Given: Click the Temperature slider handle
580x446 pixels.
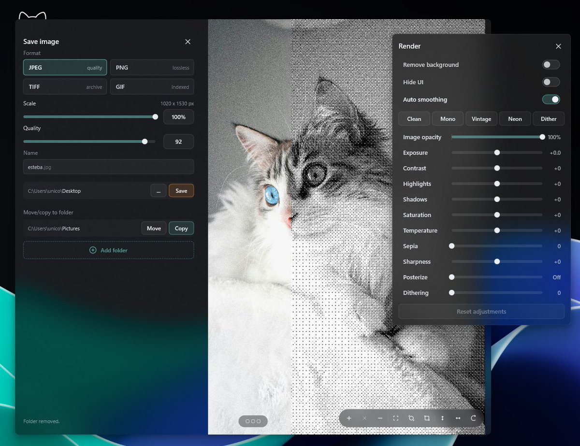Looking at the screenshot, I should click(x=497, y=230).
